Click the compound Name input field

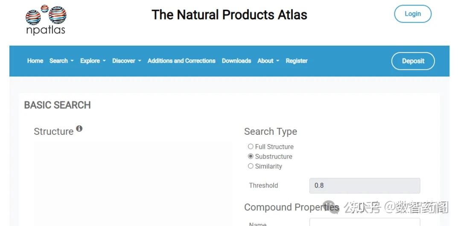(x=365, y=222)
